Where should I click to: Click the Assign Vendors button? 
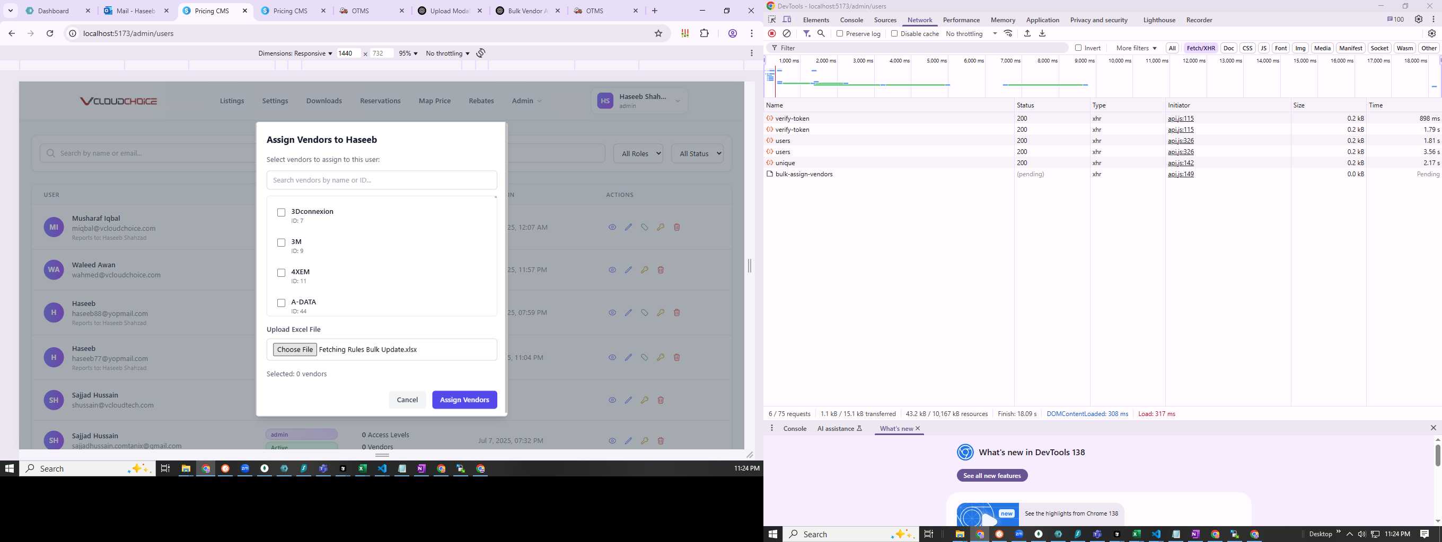pos(464,400)
